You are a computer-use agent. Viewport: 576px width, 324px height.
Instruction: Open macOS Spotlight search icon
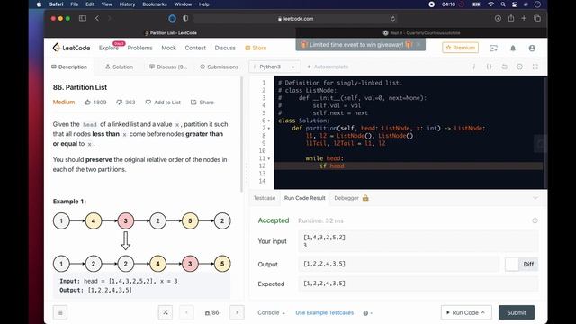(503, 4)
